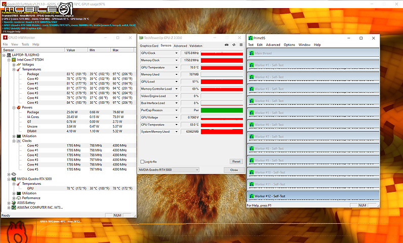This screenshot has height=243, width=403.
Task: Open Prime95 Options menu
Action: coord(289,45)
